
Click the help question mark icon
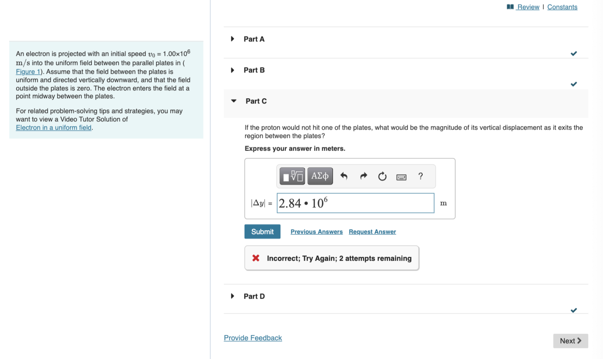coord(420,176)
